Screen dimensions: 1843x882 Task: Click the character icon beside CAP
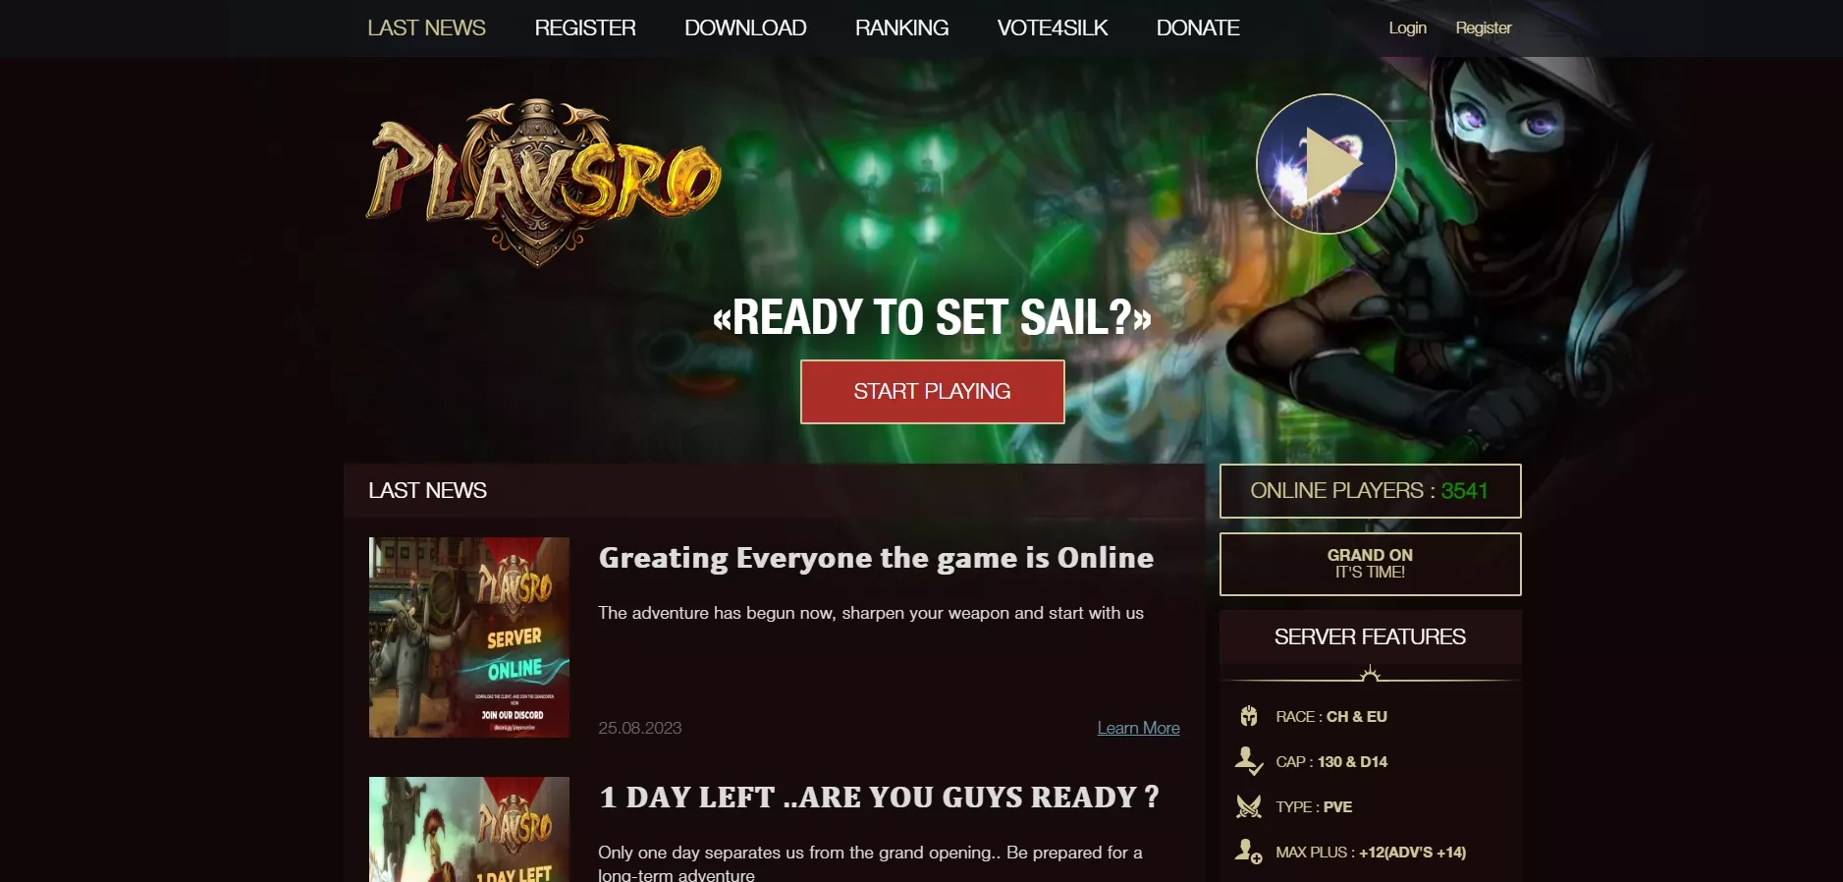pyautogui.click(x=1248, y=761)
